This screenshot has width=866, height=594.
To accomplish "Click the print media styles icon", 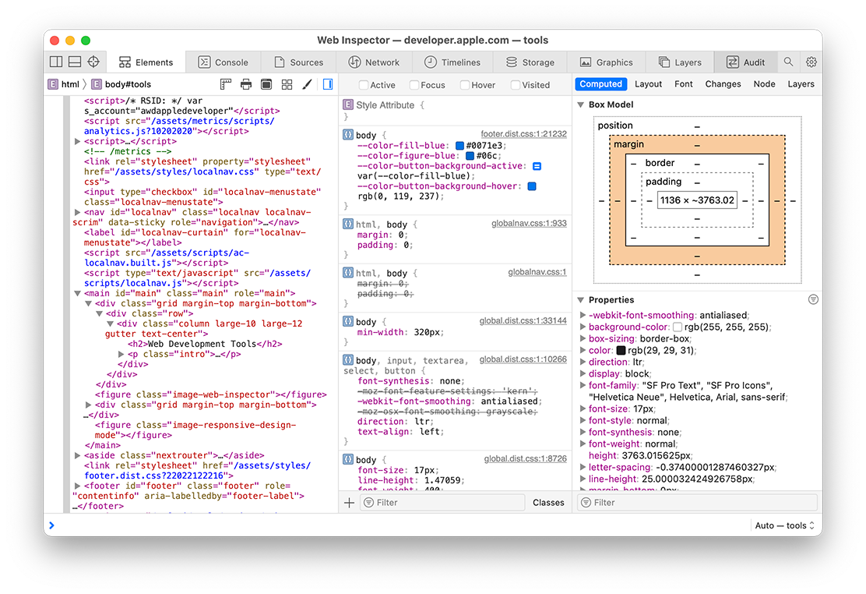I will pos(246,84).
